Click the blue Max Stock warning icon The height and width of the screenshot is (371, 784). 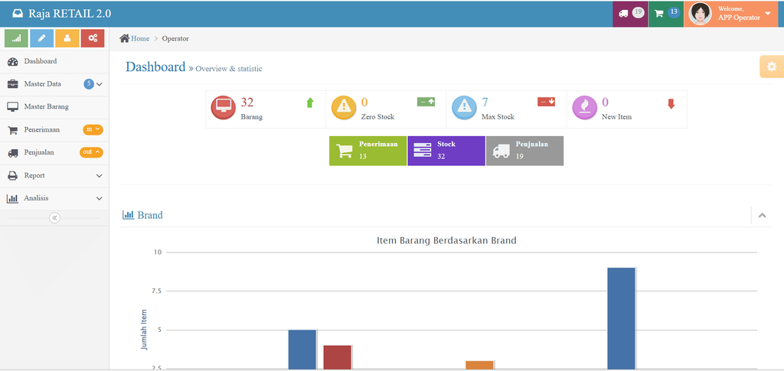tap(464, 108)
